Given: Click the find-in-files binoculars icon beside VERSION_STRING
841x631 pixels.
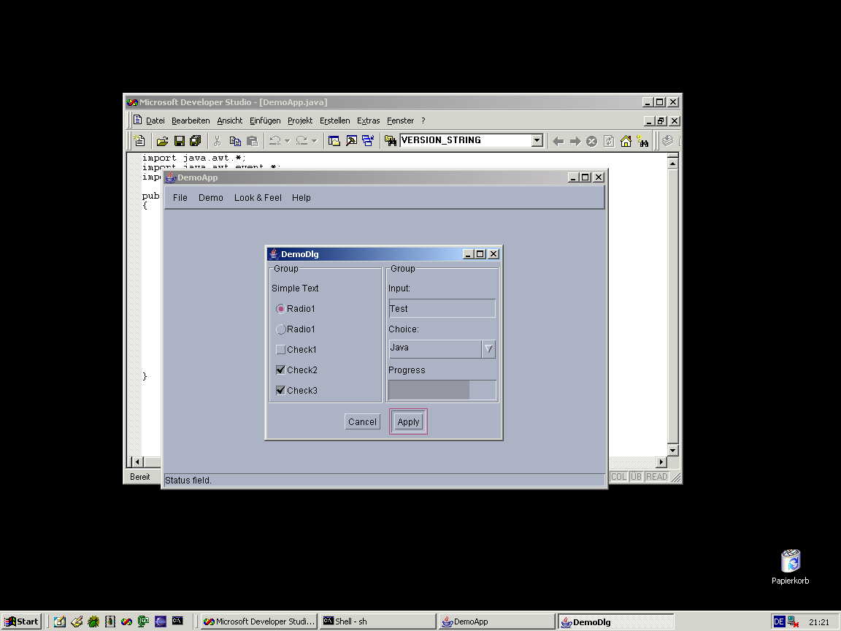Looking at the screenshot, I should pos(391,141).
